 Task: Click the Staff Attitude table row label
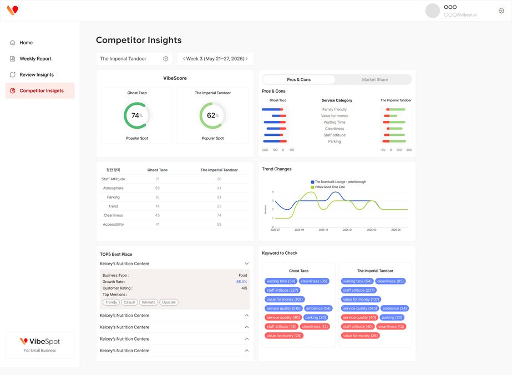[113, 179]
